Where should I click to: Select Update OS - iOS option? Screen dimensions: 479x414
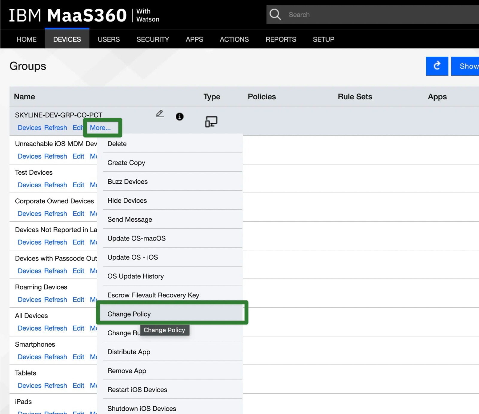point(172,257)
